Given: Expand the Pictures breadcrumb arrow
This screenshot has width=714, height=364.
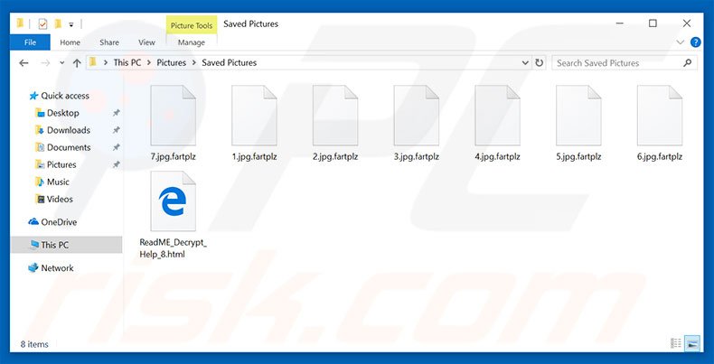Looking at the screenshot, I should [194, 63].
